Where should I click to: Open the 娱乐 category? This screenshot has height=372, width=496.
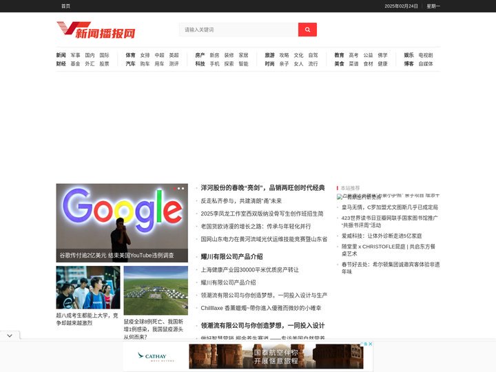point(409,55)
